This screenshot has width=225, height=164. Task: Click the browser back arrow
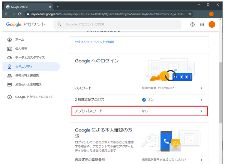(x=6, y=14)
